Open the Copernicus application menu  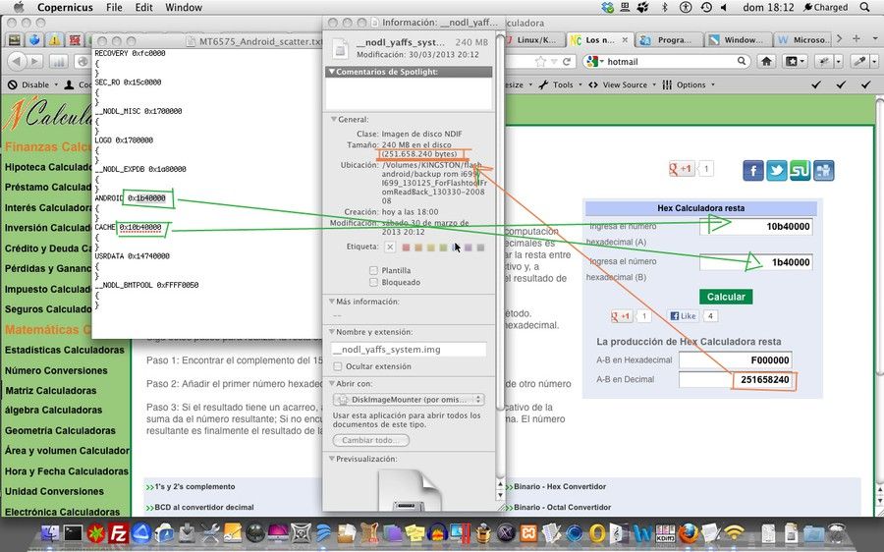(64, 7)
